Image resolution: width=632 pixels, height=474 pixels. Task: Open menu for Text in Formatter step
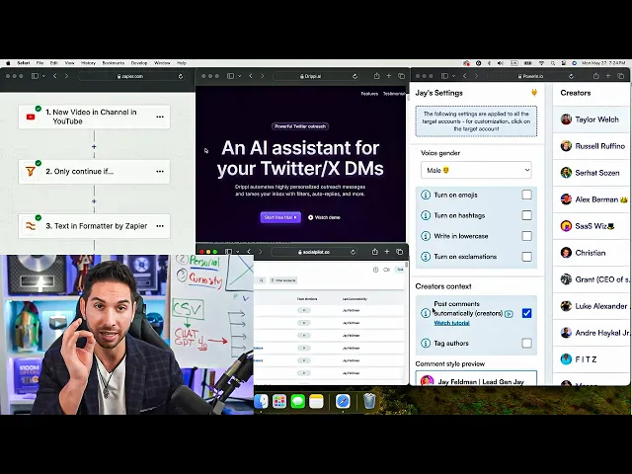[x=160, y=226]
